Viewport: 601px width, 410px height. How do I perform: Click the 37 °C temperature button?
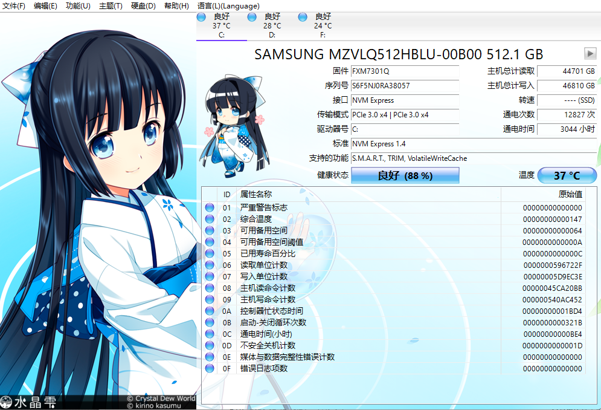click(x=567, y=175)
